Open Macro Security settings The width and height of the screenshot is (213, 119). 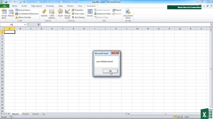(x=23, y=18)
